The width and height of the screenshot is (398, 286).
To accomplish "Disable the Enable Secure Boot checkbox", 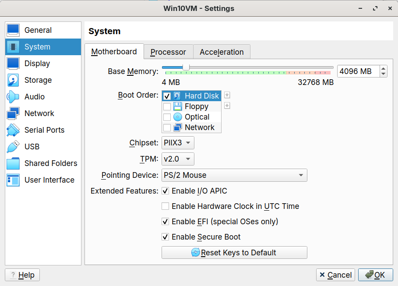I will click(x=166, y=237).
